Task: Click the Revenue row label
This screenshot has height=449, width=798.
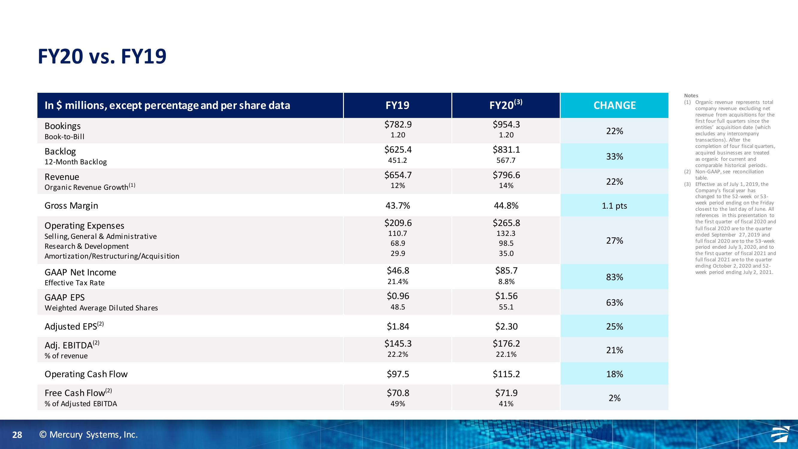Action: click(x=62, y=177)
